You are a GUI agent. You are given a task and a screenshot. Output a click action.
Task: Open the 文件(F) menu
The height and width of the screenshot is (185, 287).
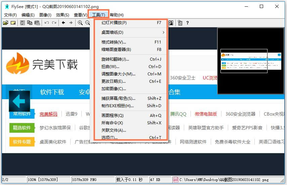point(10,15)
